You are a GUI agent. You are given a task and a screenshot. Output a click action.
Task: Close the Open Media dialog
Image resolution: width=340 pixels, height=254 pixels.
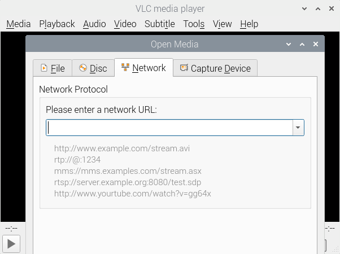click(316, 44)
